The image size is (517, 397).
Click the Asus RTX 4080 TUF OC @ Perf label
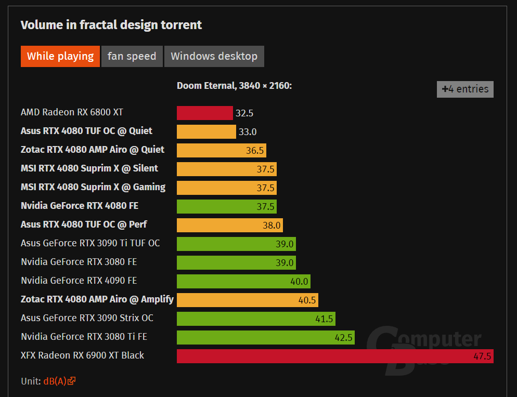tap(84, 224)
